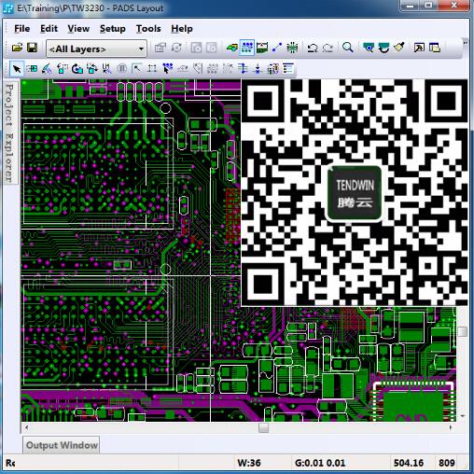Viewport: 474px width, 474px height.
Task: Toggle the Project Explorer toolbar icon
Action: point(435,48)
